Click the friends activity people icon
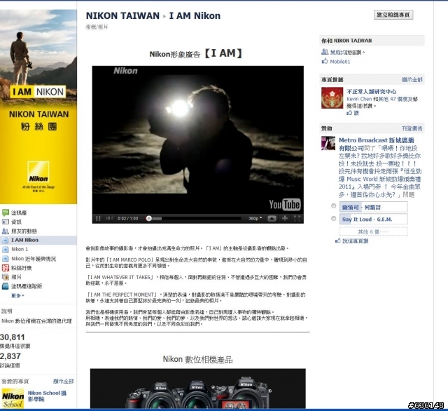This screenshot has height=411, width=448. click(x=6, y=231)
